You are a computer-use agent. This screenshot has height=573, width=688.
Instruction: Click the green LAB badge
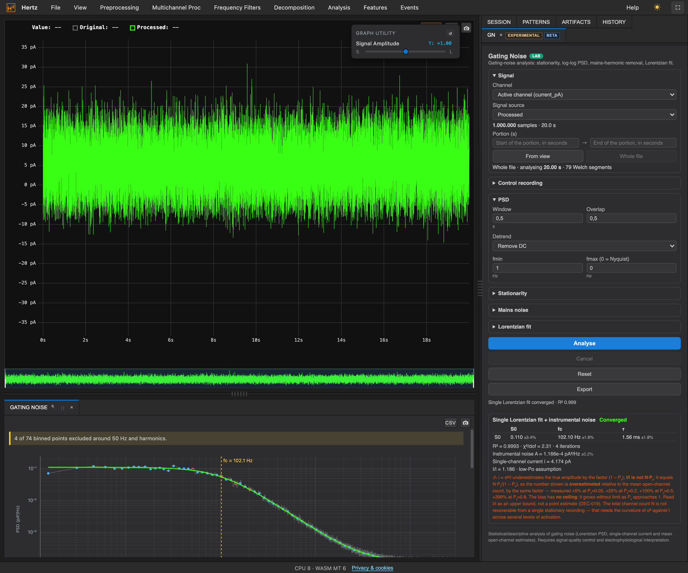(x=536, y=56)
